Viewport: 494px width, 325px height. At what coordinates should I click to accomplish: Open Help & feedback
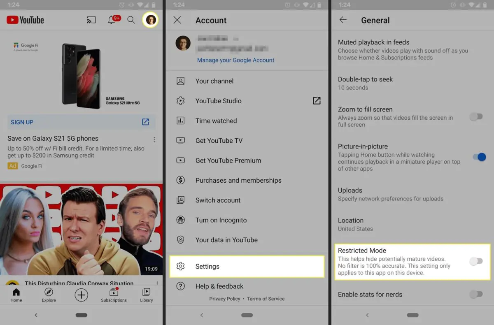(219, 286)
